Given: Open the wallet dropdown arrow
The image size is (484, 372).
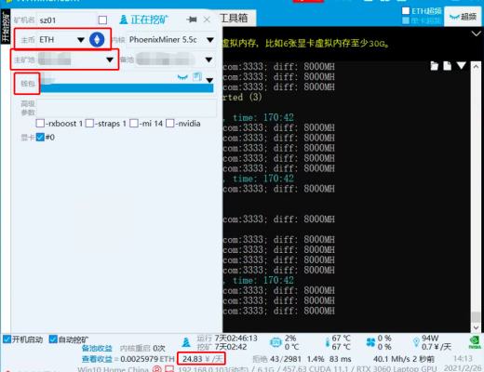Looking at the screenshot, I should [209, 80].
